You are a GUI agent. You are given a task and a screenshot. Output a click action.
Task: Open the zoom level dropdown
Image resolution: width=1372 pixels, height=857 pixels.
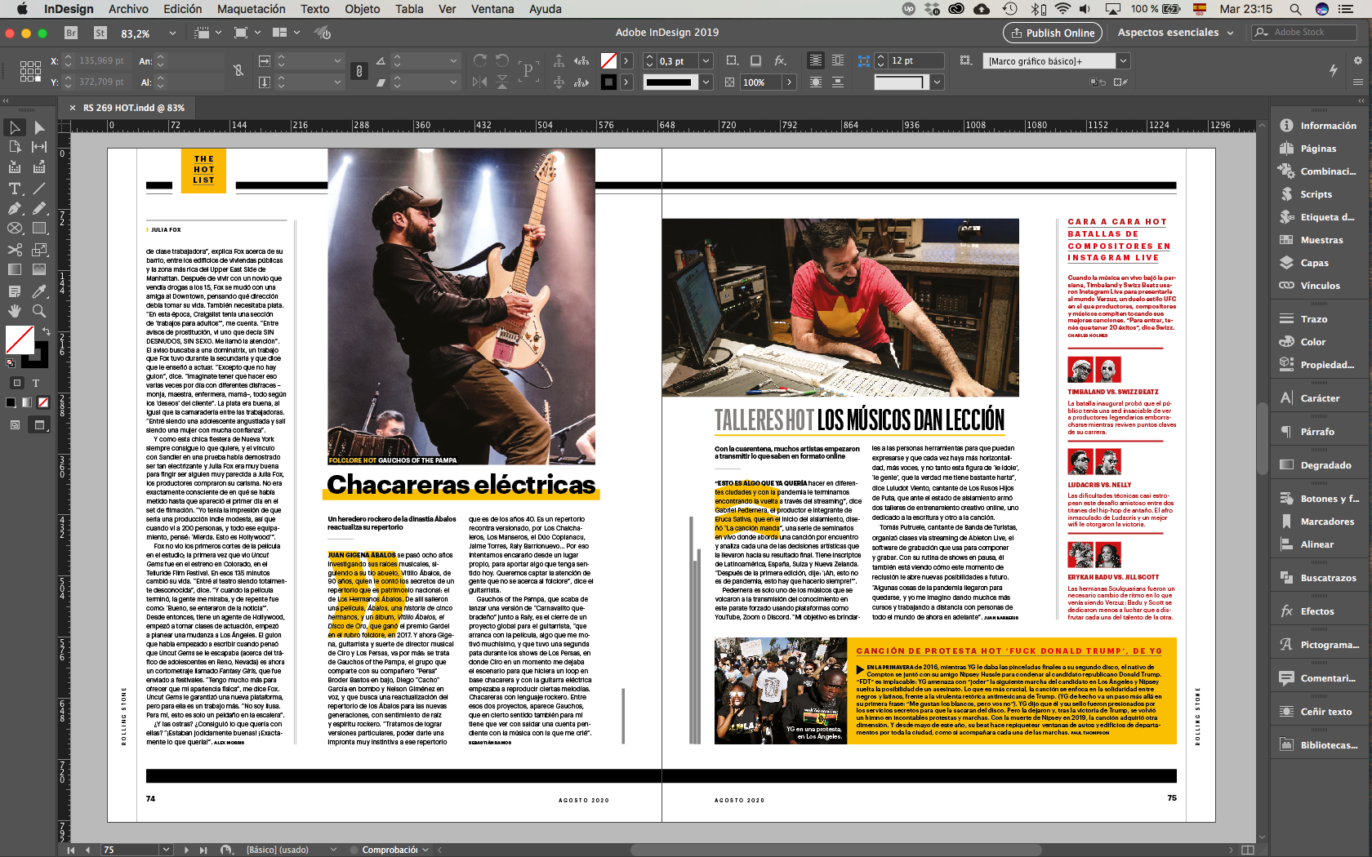172,33
